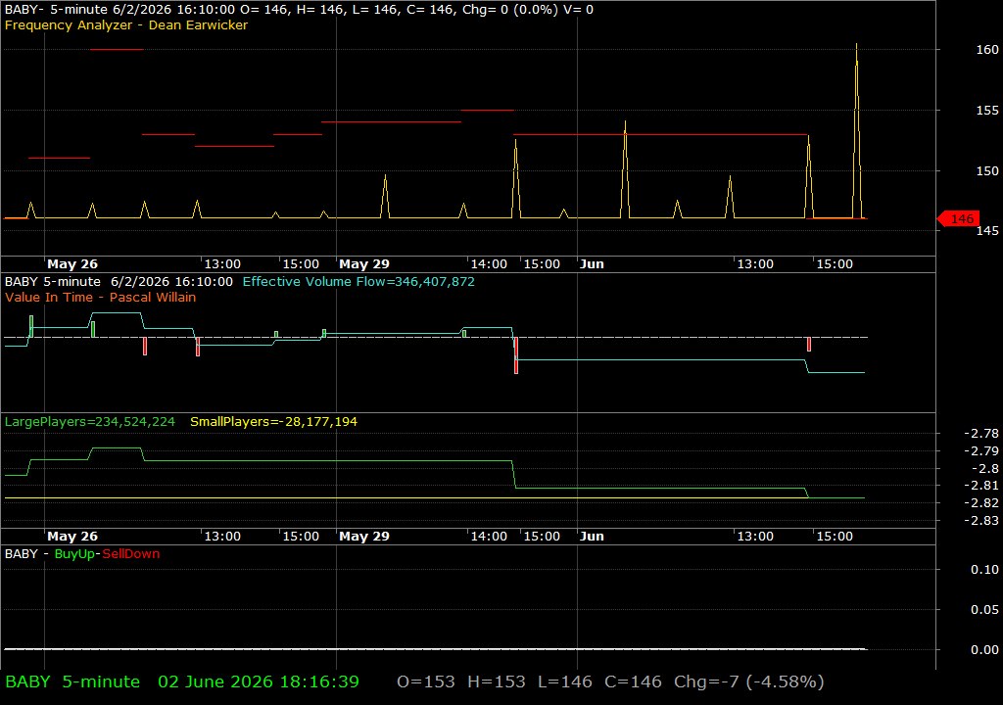Image resolution: width=1003 pixels, height=705 pixels.
Task: Click the 160 price axis label
Action: click(x=987, y=49)
